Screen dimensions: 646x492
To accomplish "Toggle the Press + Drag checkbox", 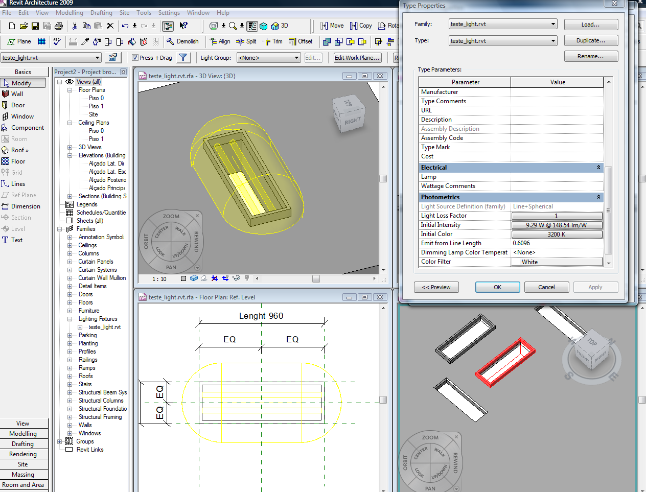I will pos(135,58).
